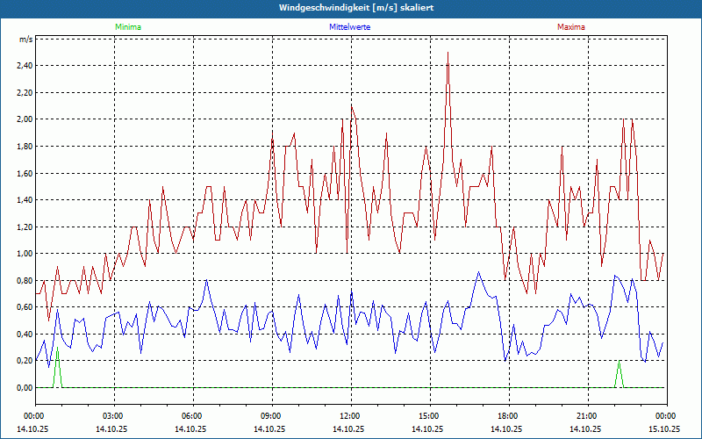702x439 pixels.
Task: Select the 12:00 time axis label
Action: 349,416
